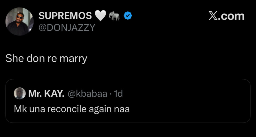The height and width of the screenshot is (137, 256).
Task: Open the @kbabaa handle link
Action: click(x=87, y=94)
